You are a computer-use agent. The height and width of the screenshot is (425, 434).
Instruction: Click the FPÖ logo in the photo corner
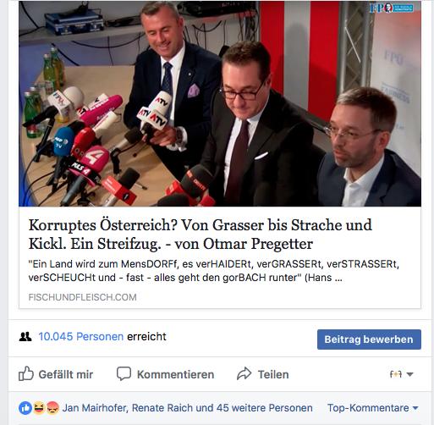392,8
